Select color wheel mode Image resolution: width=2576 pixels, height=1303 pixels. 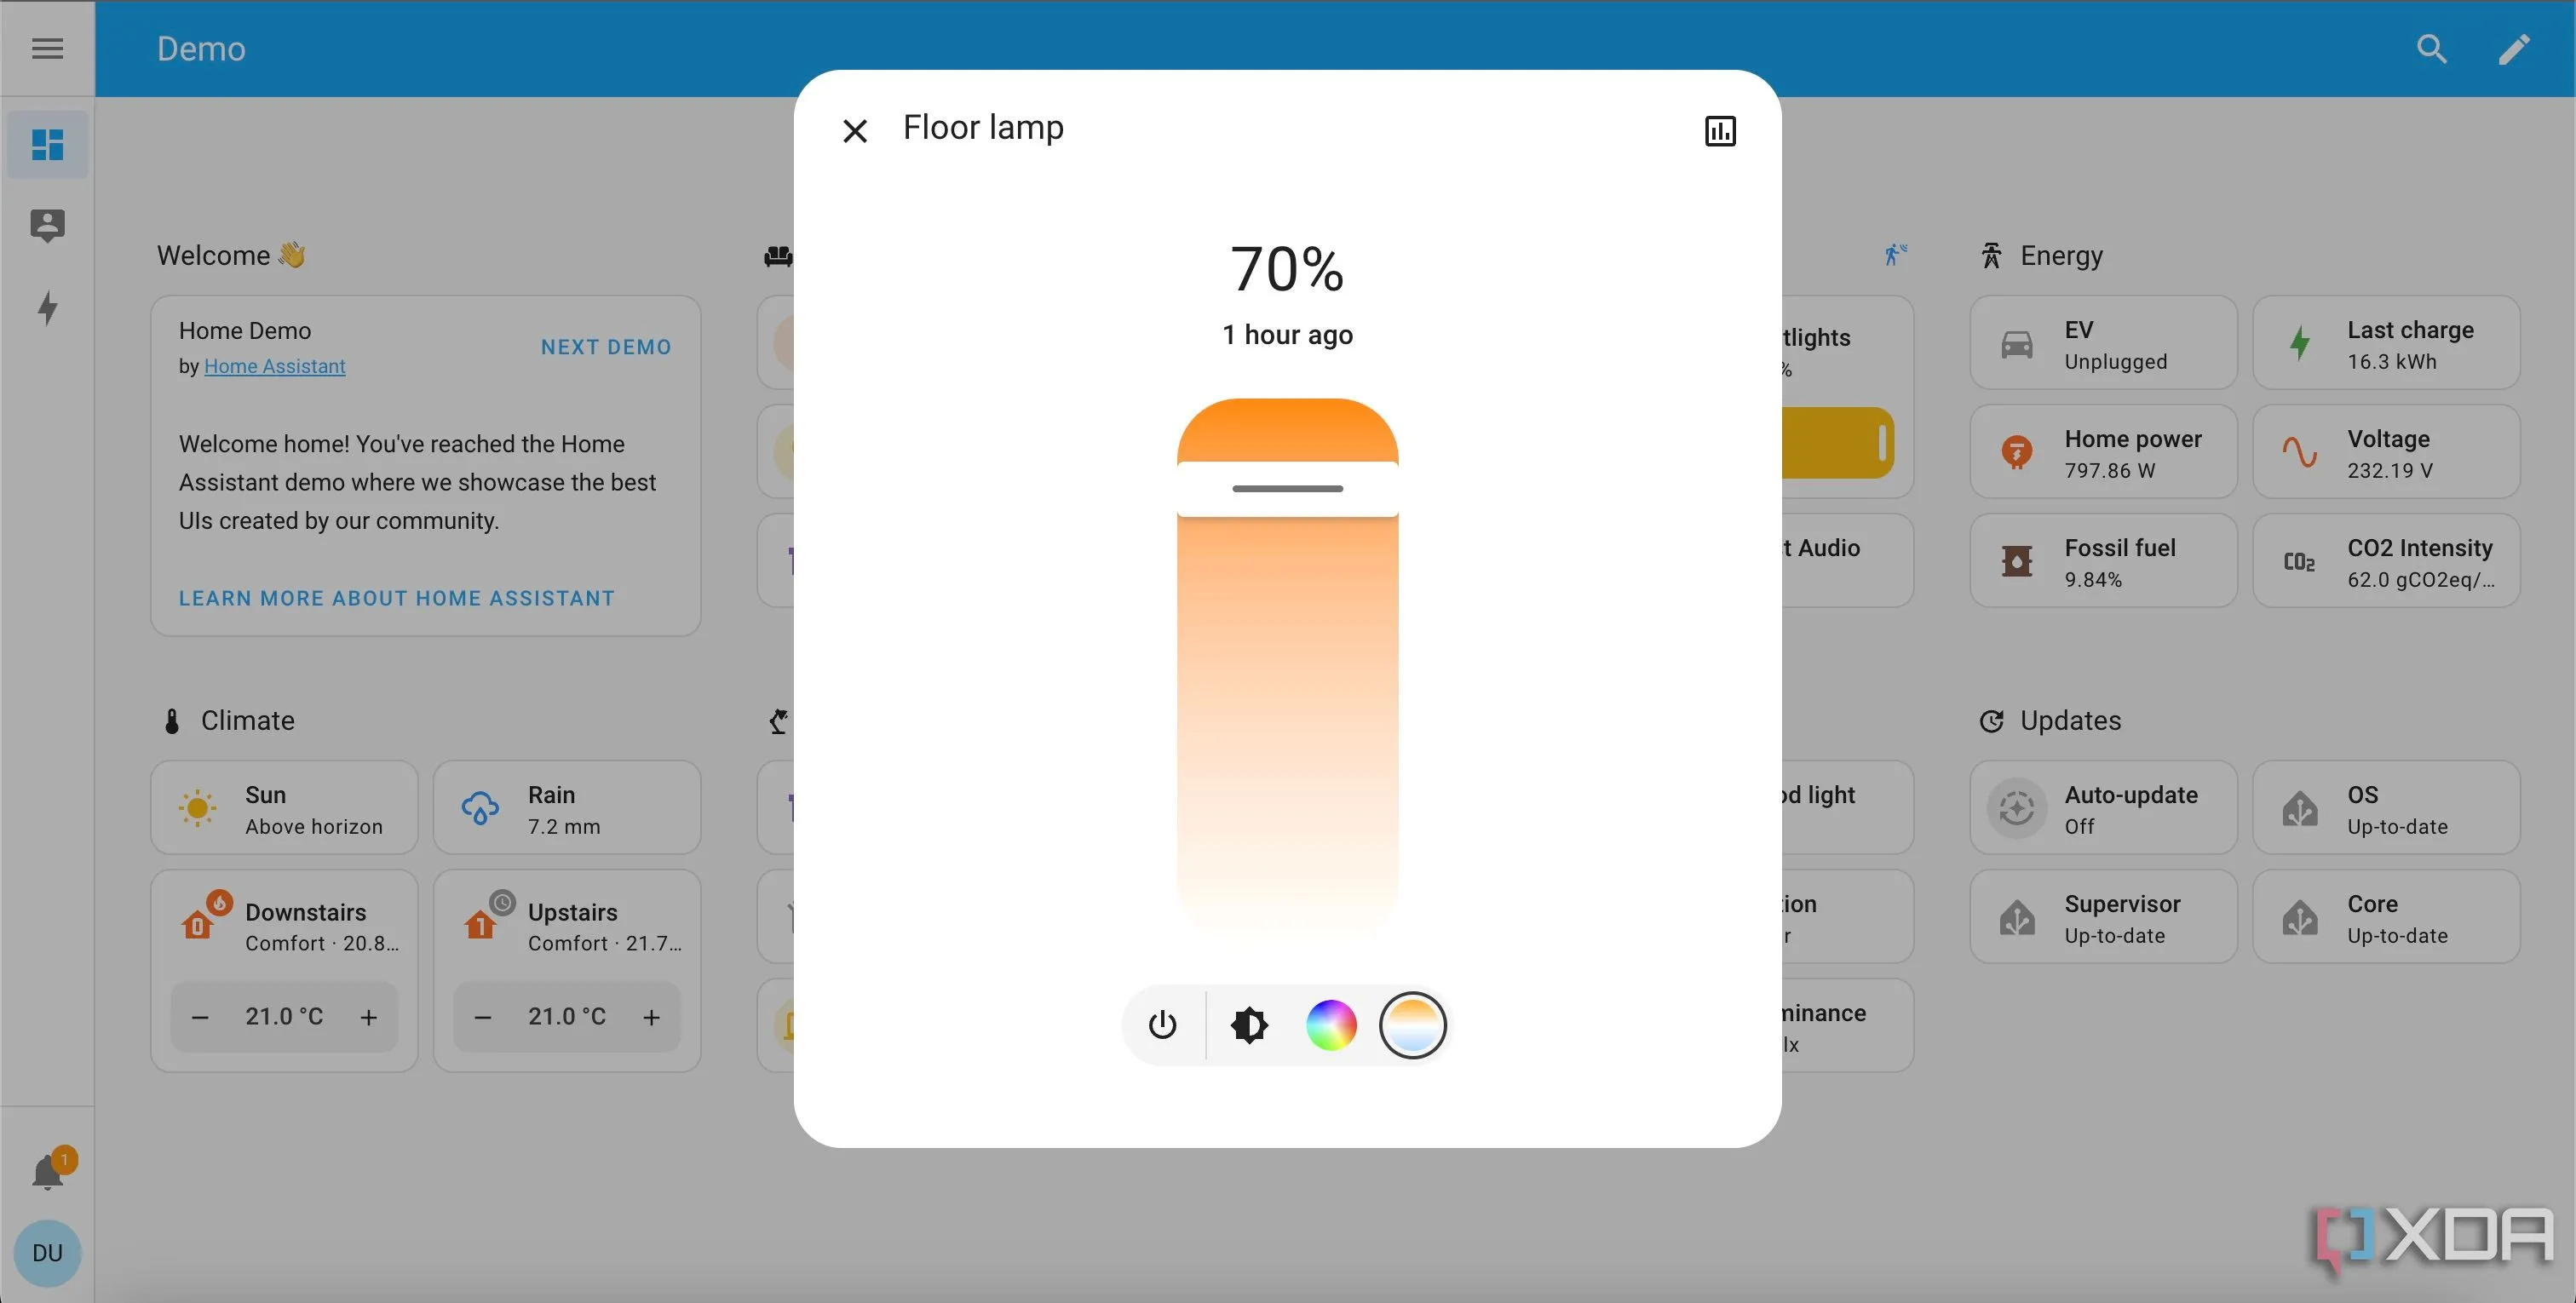point(1331,1025)
